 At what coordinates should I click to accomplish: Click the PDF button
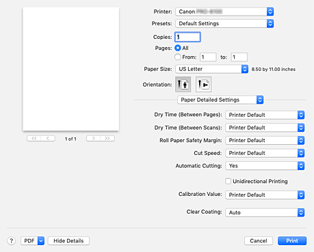(29, 240)
